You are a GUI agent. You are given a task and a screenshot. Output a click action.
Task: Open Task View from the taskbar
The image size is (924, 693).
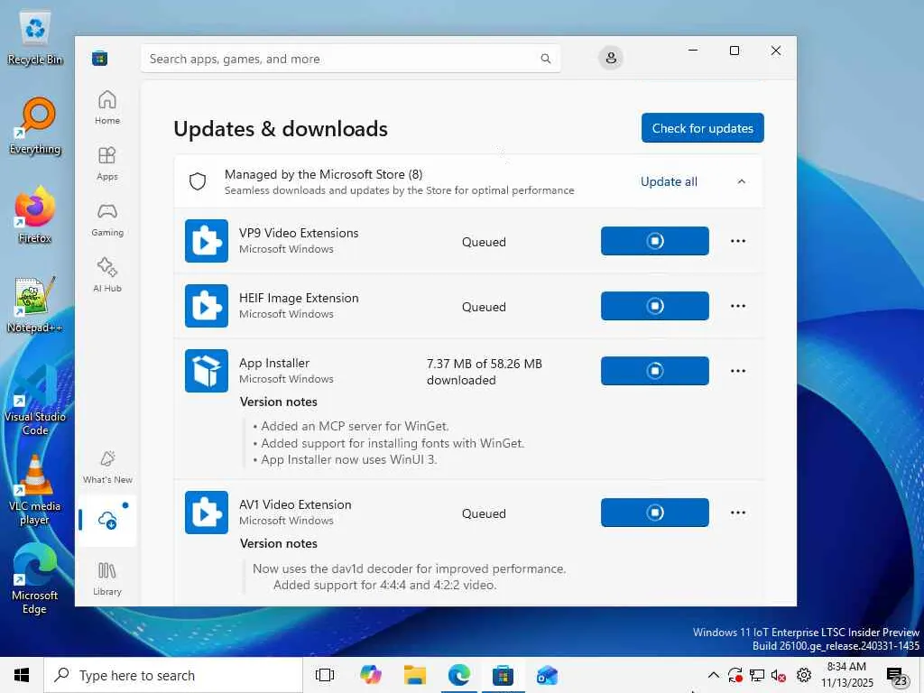click(x=325, y=675)
